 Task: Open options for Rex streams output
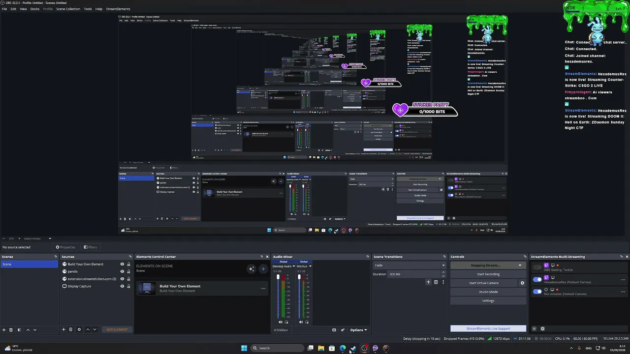click(623, 292)
